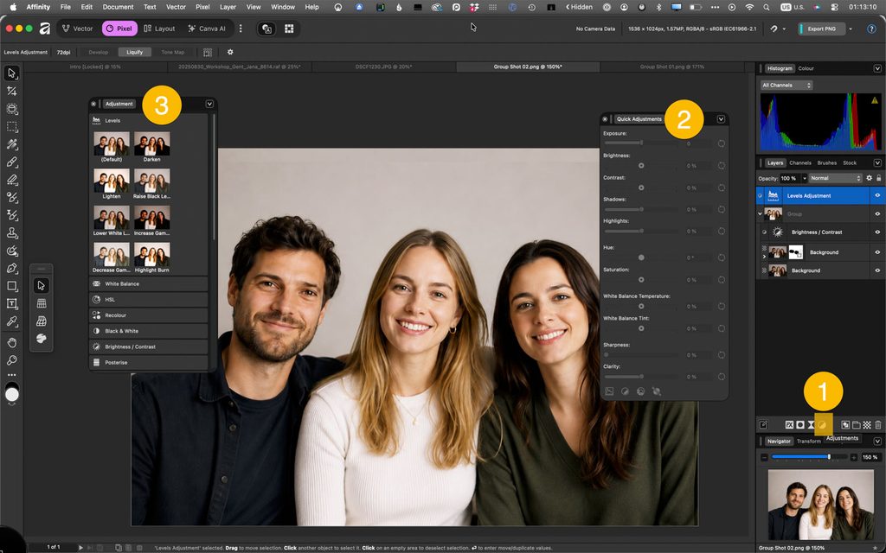Click the histogram warning triangle icon

click(875, 100)
